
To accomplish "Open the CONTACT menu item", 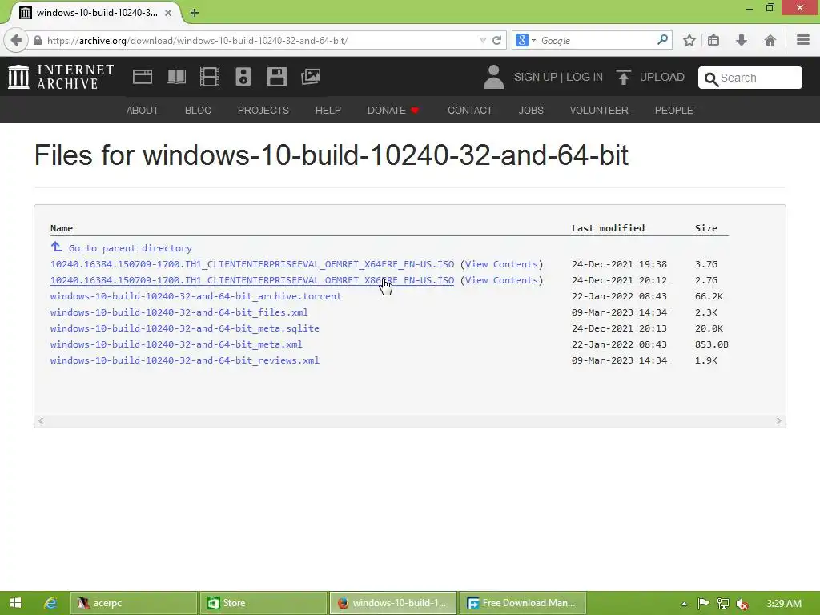I will click(469, 111).
